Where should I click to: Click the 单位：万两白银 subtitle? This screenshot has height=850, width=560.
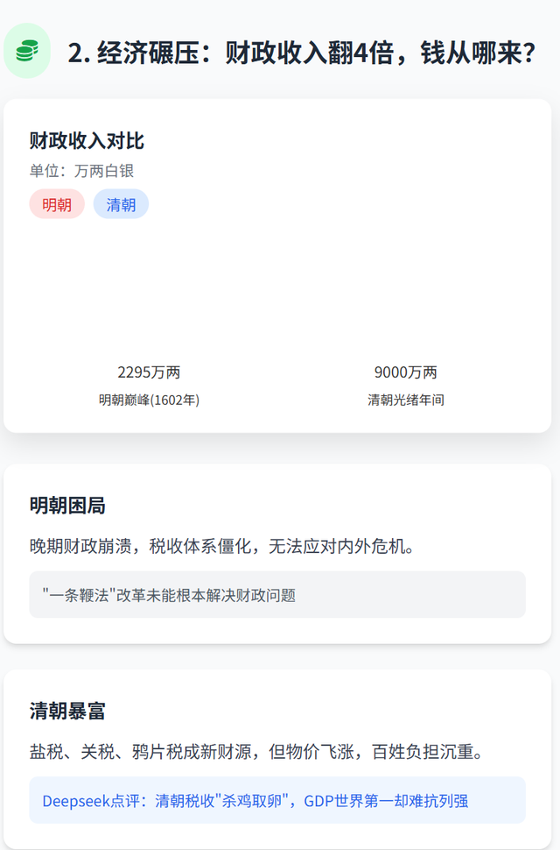(x=81, y=171)
